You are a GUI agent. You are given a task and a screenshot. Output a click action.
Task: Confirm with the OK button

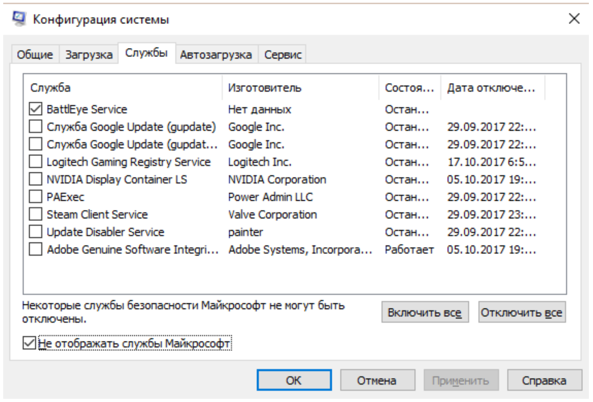point(294,380)
